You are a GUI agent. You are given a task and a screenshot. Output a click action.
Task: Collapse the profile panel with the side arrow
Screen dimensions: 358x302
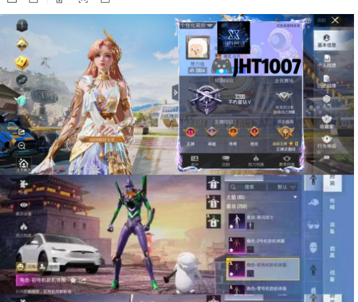click(x=175, y=92)
